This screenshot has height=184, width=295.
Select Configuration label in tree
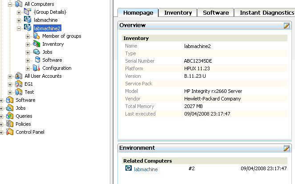click(x=57, y=68)
